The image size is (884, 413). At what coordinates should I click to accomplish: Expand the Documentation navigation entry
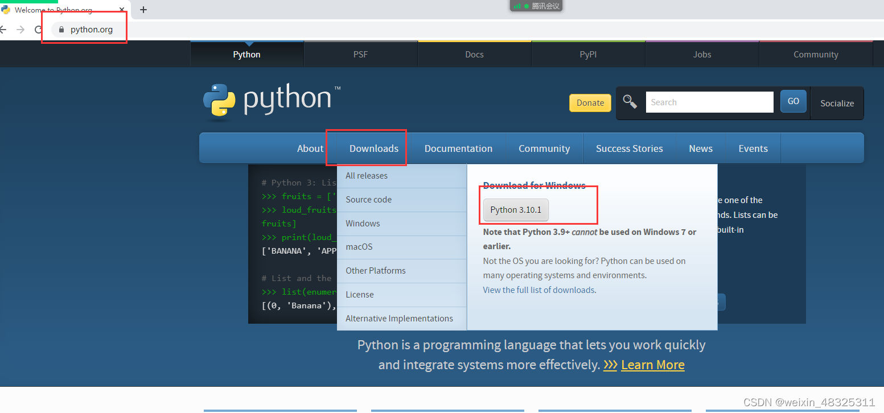[458, 148]
